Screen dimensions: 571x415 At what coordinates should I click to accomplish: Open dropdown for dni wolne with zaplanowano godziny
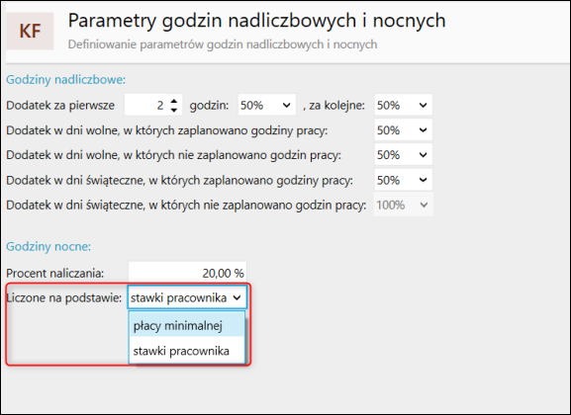(x=403, y=129)
